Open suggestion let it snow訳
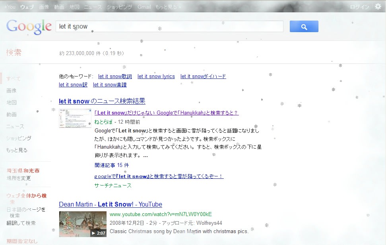 pos(73,85)
